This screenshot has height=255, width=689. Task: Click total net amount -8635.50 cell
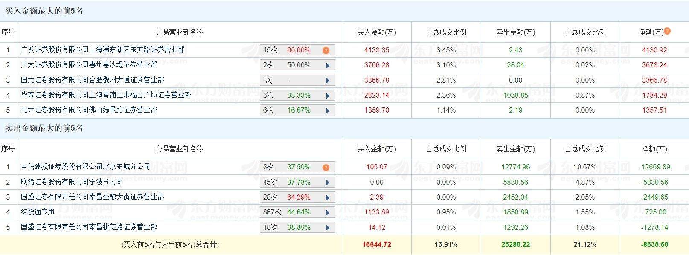point(654,245)
